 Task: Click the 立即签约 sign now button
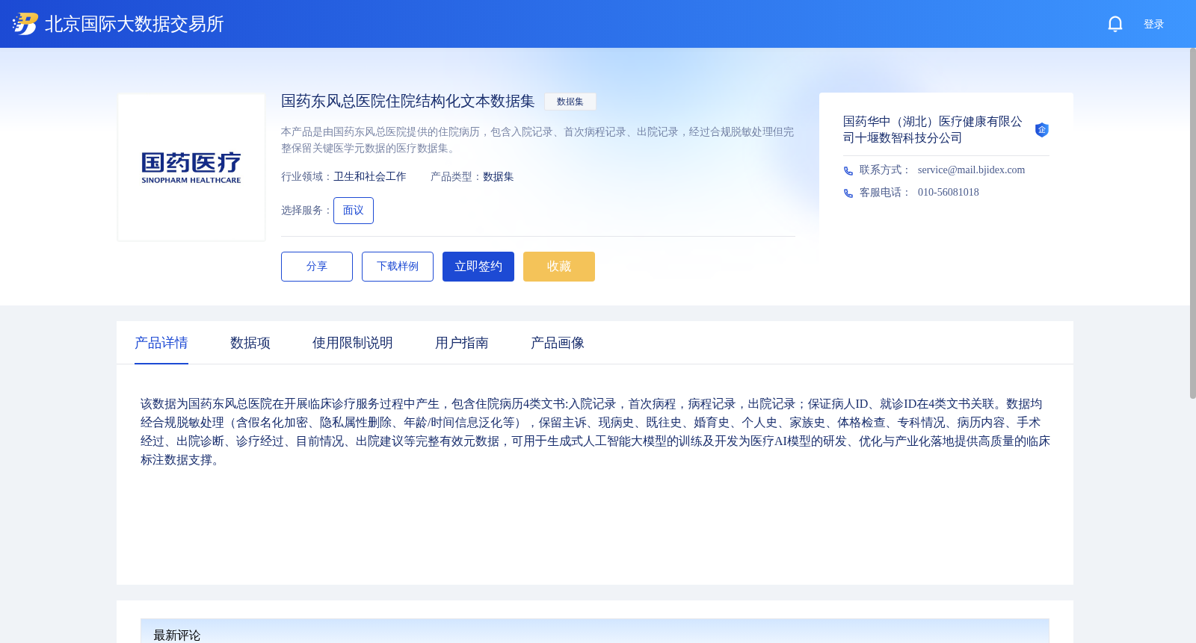click(x=478, y=267)
